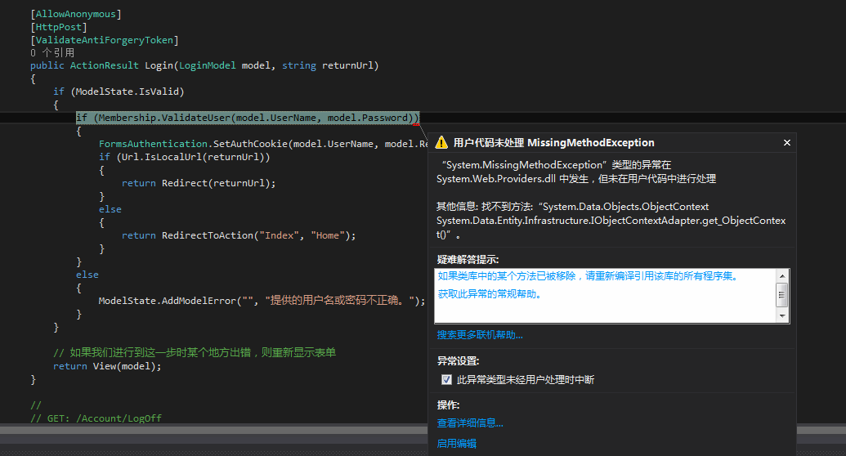Image resolution: width=846 pixels, height=456 pixels.
Task: Click the '0 个引用' references code lens
Action: 52,53
